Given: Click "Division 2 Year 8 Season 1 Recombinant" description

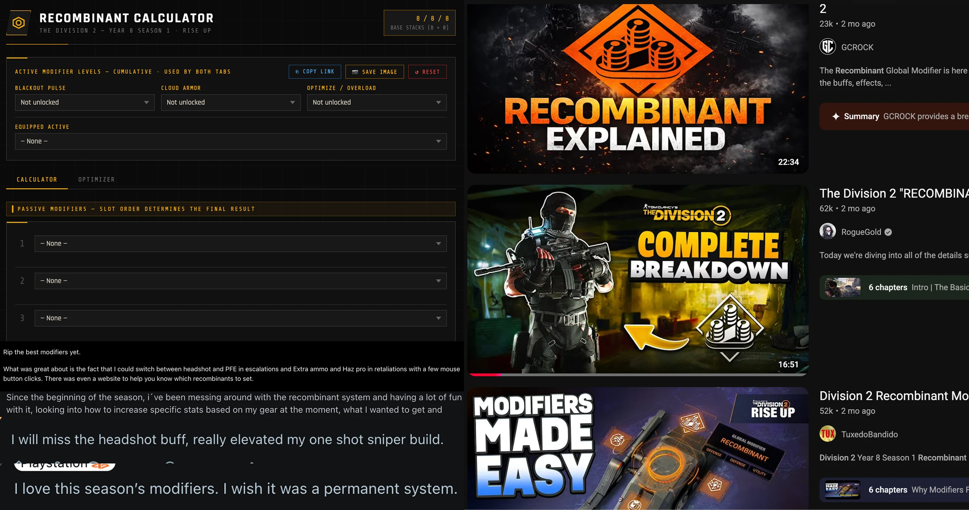Looking at the screenshot, I should [x=893, y=458].
